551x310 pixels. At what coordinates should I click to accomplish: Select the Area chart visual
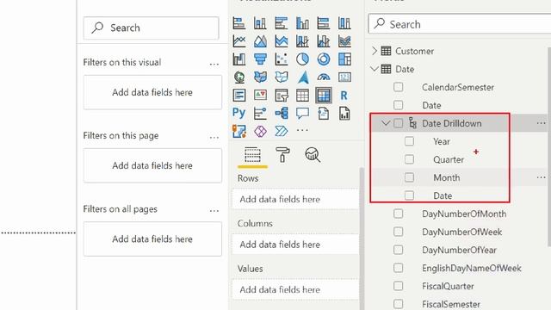[x=260, y=41]
